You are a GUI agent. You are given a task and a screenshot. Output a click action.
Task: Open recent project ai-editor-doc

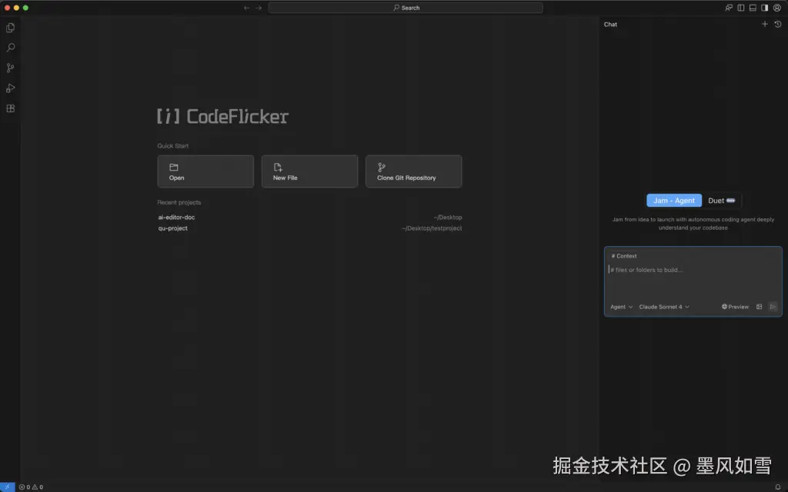[176, 218]
